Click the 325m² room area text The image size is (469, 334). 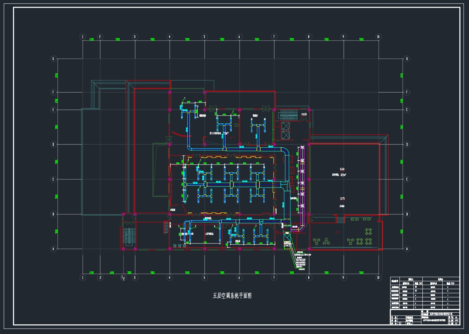click(x=343, y=175)
